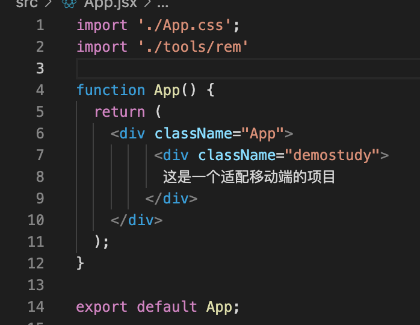Click the "demostudy" className value
The height and width of the screenshot is (325, 420).
point(332,155)
